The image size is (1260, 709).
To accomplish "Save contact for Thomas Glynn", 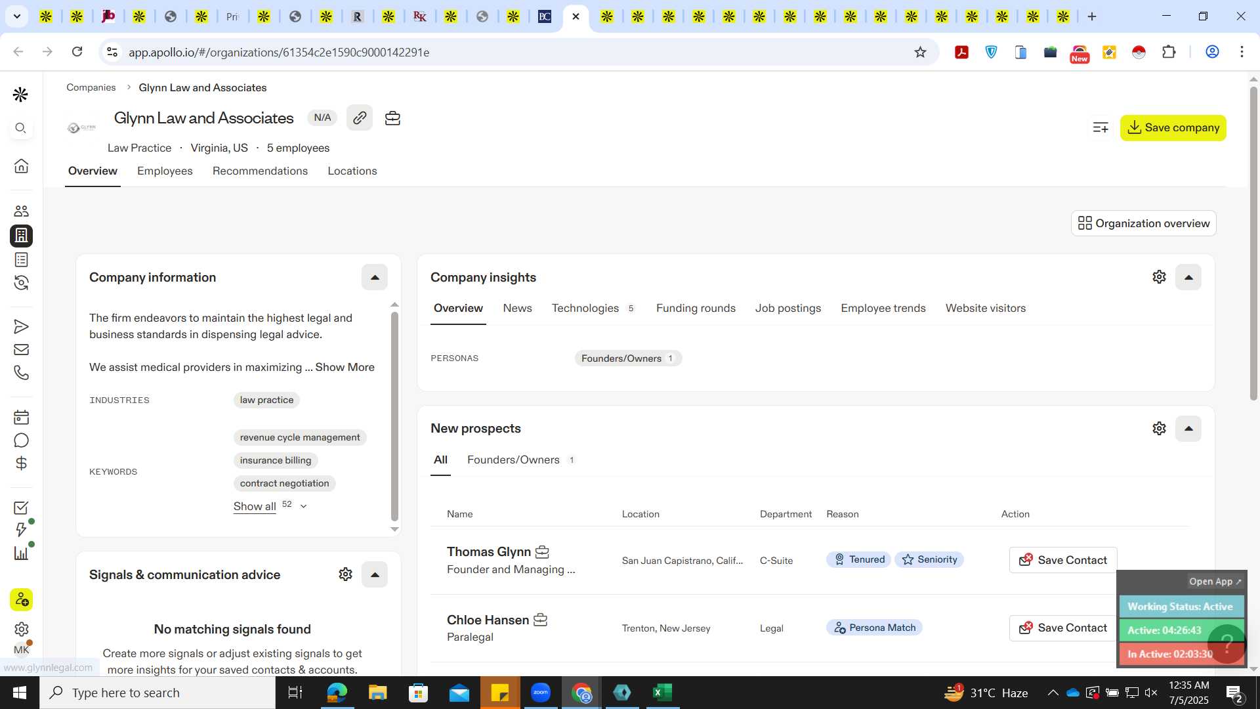I will point(1063,560).
